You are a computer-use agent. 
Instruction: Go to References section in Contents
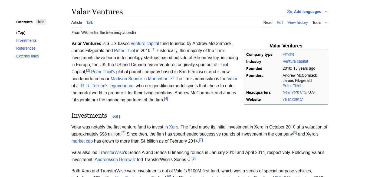pos(26,48)
